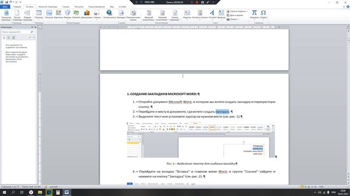
Task: Save the document from Quick Access Toolbar
Action: pos(7,2)
